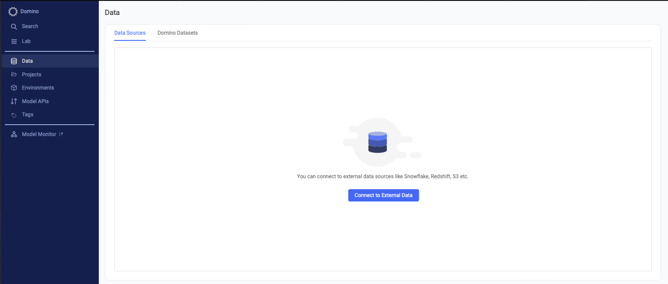Click the Data database icon
The height and width of the screenshot is (284, 668).
pyautogui.click(x=14, y=61)
